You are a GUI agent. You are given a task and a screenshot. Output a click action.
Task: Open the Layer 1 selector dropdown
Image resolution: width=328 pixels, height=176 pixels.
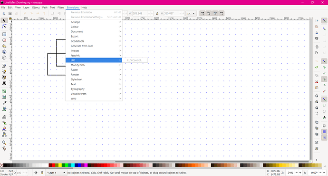coord(56,173)
